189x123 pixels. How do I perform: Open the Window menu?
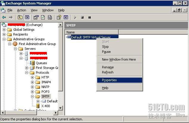pos(48,10)
